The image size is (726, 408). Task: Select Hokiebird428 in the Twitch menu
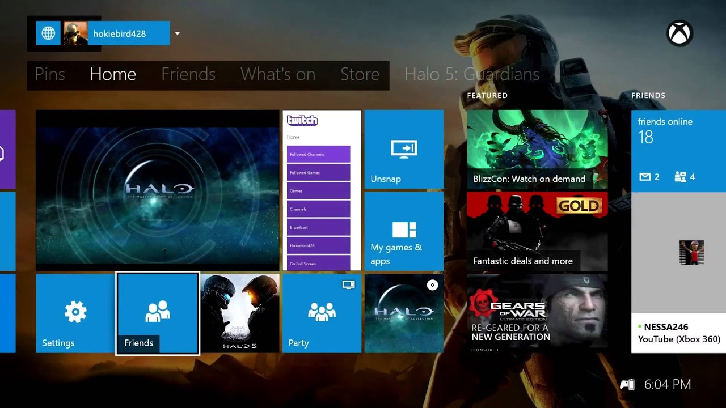[x=318, y=245]
